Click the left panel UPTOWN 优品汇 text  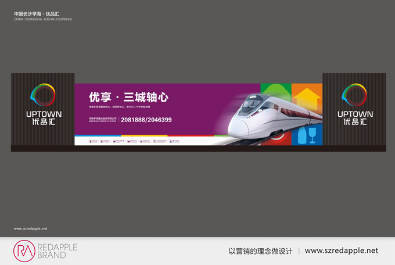point(44,118)
